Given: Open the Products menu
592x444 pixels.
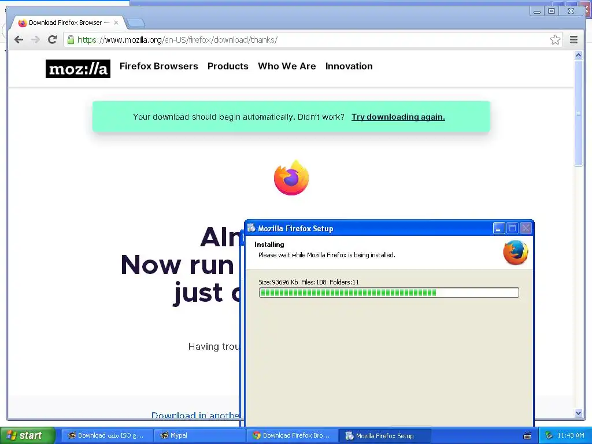Looking at the screenshot, I should click(228, 66).
